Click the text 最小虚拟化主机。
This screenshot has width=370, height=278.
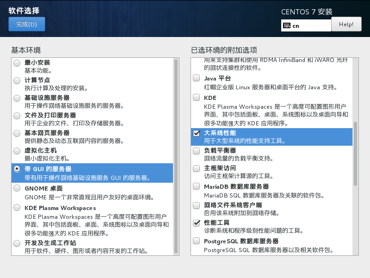[47, 158]
